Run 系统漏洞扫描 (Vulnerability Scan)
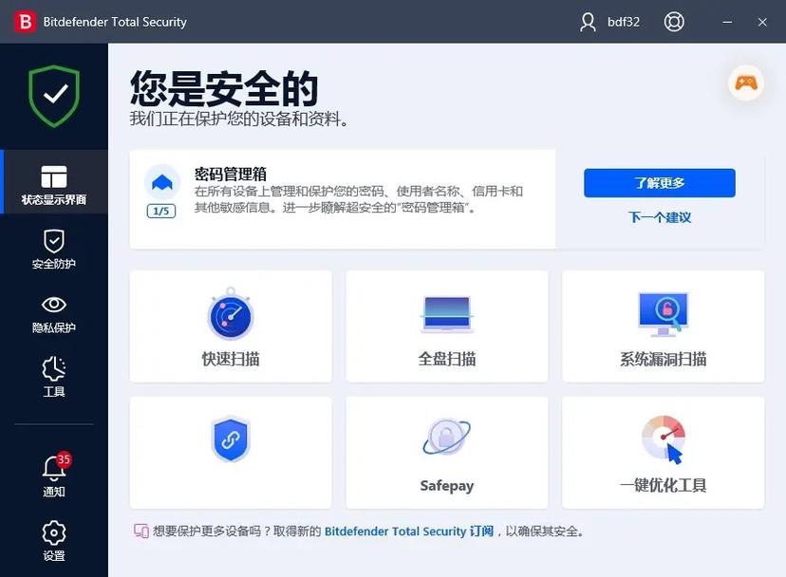Viewport: 786px width, 577px height. [x=662, y=326]
